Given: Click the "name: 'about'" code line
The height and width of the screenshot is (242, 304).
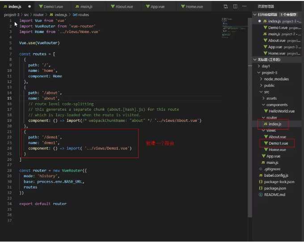Looking at the screenshot, I should [44, 98].
